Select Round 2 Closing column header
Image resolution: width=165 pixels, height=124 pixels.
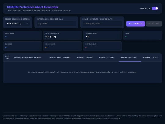tap(107, 57)
